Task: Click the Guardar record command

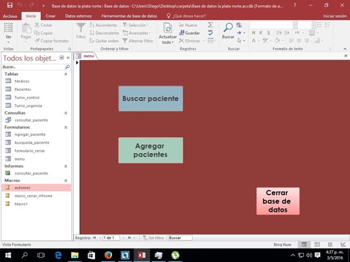Action: click(190, 33)
